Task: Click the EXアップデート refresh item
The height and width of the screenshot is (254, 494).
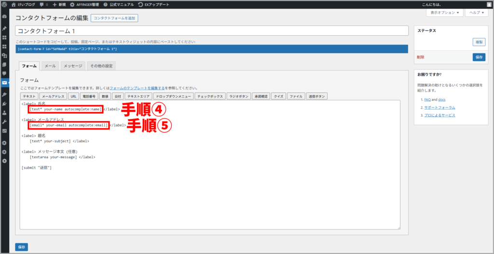Action: [x=153, y=4]
